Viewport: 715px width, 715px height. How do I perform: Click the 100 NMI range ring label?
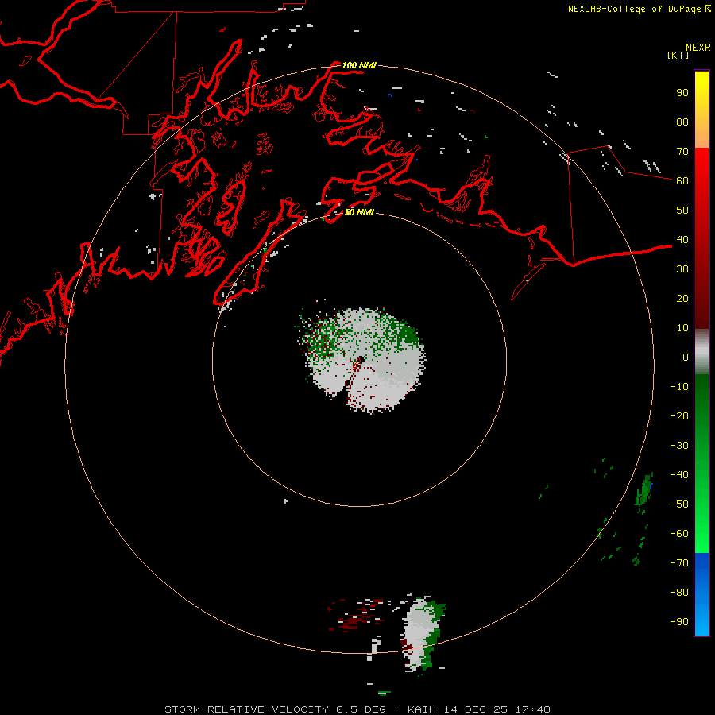(359, 65)
